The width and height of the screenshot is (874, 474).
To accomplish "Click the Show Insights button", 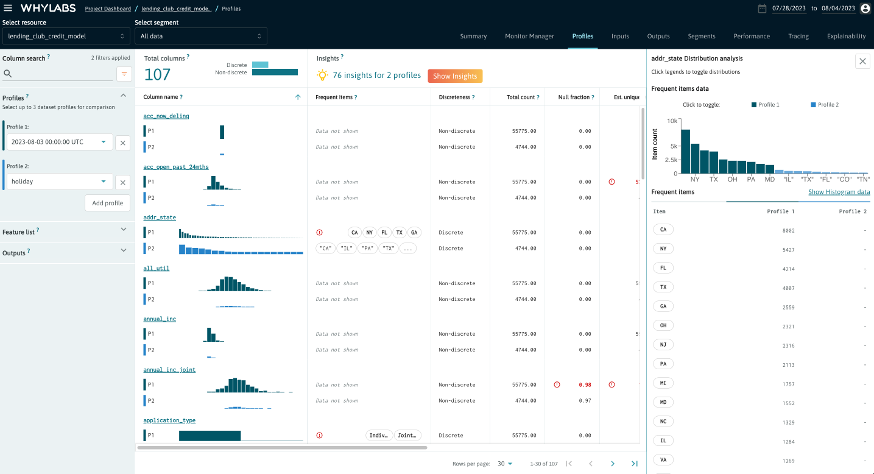I will click(x=455, y=76).
